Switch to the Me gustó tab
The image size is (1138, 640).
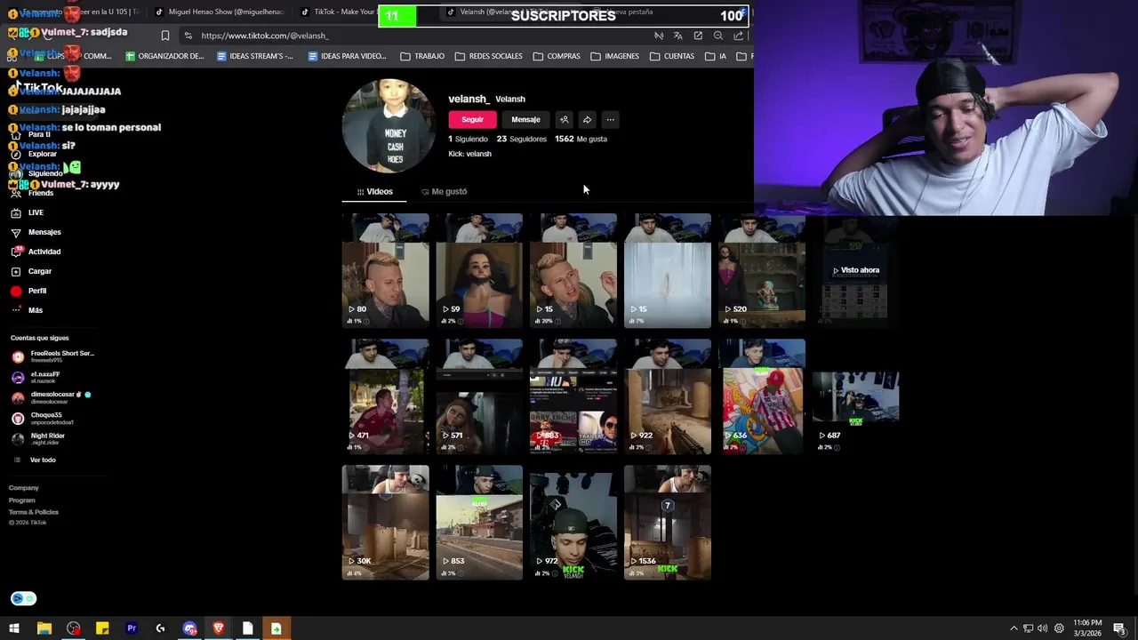pos(444,191)
